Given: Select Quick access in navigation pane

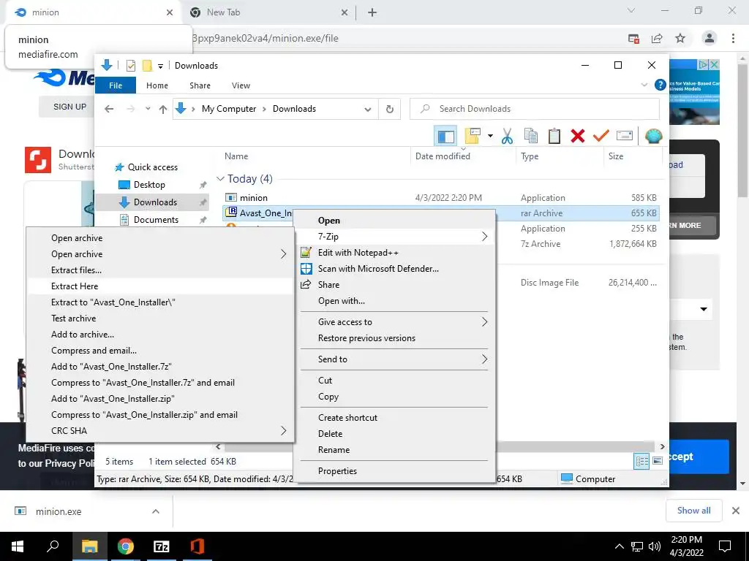Looking at the screenshot, I should pyautogui.click(x=152, y=167).
